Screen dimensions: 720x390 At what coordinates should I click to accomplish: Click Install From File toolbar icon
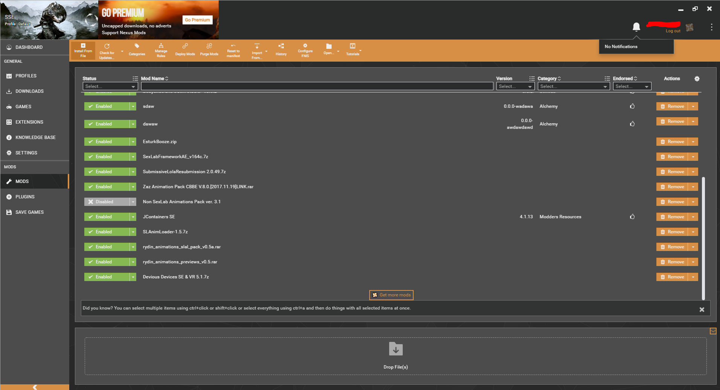click(83, 50)
